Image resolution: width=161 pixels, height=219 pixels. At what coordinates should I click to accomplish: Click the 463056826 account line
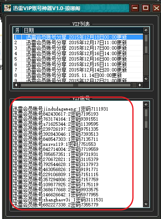pyautogui.click(x=56, y=169)
